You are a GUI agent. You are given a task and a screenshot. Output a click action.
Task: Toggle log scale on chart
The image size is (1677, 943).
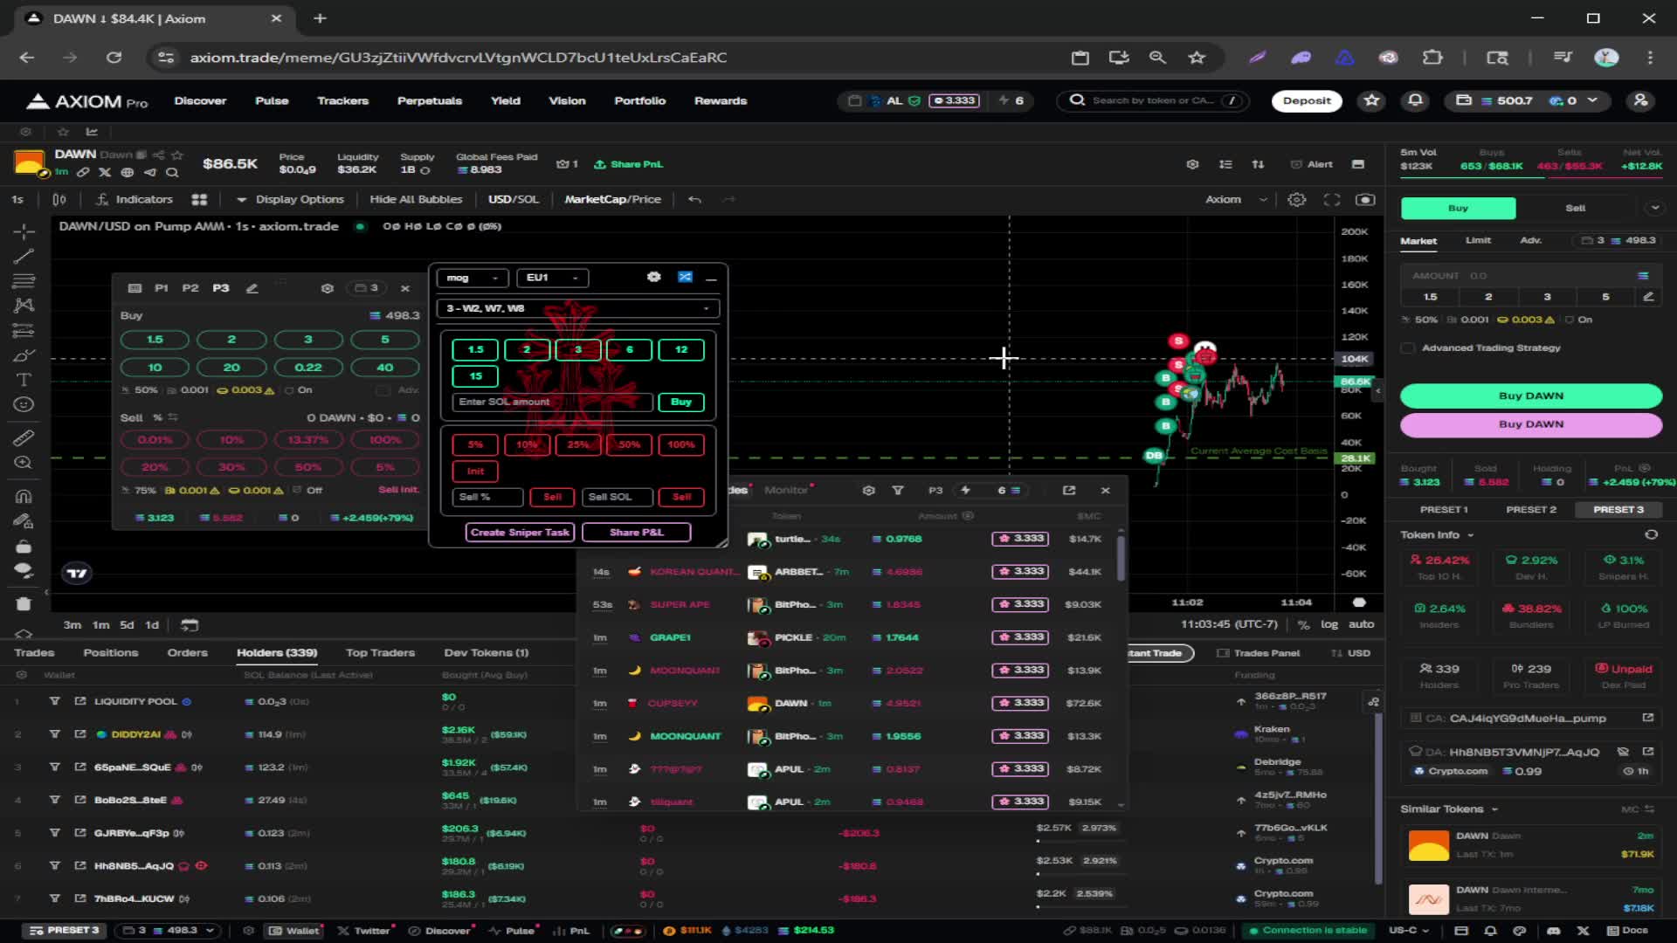click(x=1329, y=624)
